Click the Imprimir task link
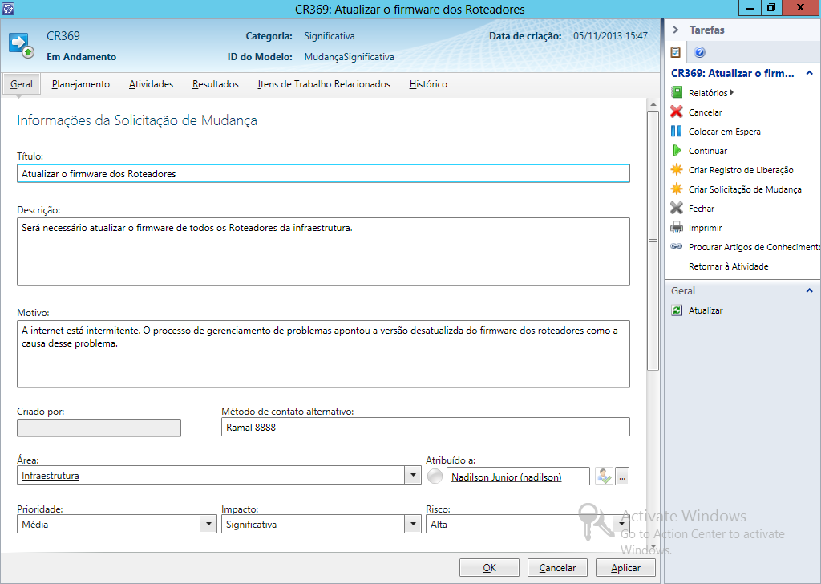Screen dimensions: 821x584 click(705, 228)
